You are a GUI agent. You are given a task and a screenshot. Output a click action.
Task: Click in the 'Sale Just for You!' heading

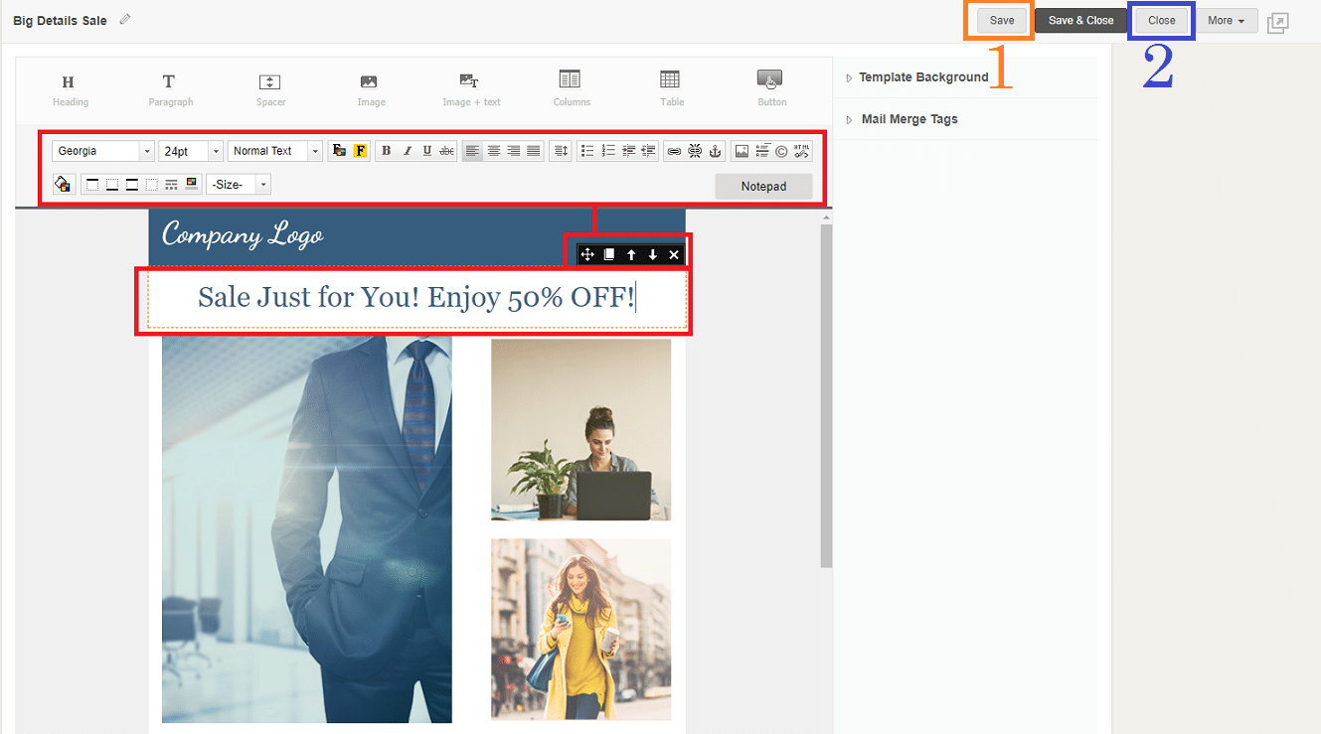click(416, 297)
